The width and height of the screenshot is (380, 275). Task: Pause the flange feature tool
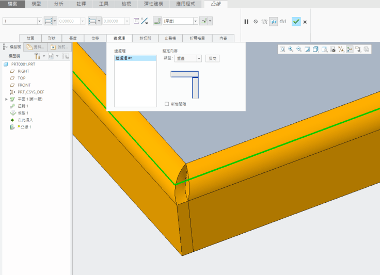point(246,22)
